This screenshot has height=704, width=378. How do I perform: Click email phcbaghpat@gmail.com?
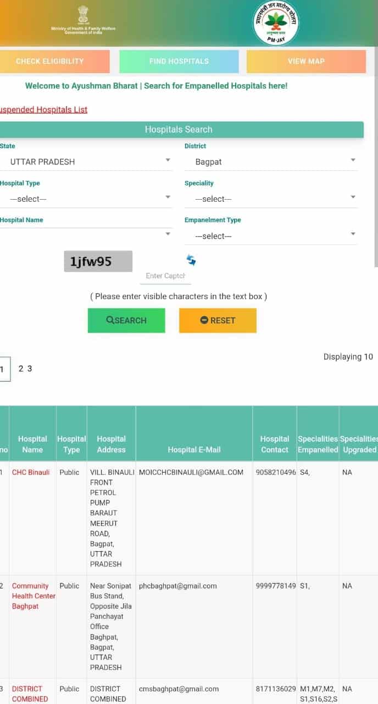pyautogui.click(x=178, y=586)
